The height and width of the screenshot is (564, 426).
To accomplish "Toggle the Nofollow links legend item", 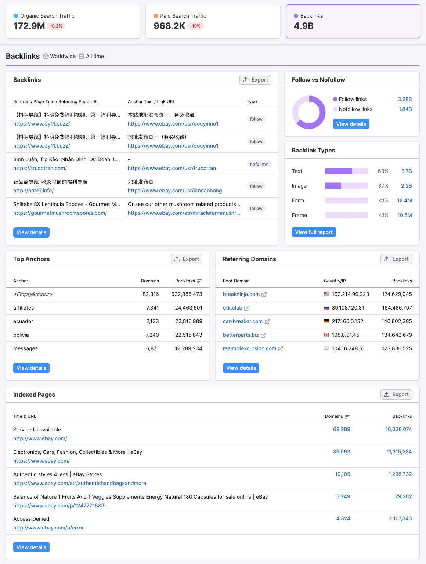I will pos(353,109).
